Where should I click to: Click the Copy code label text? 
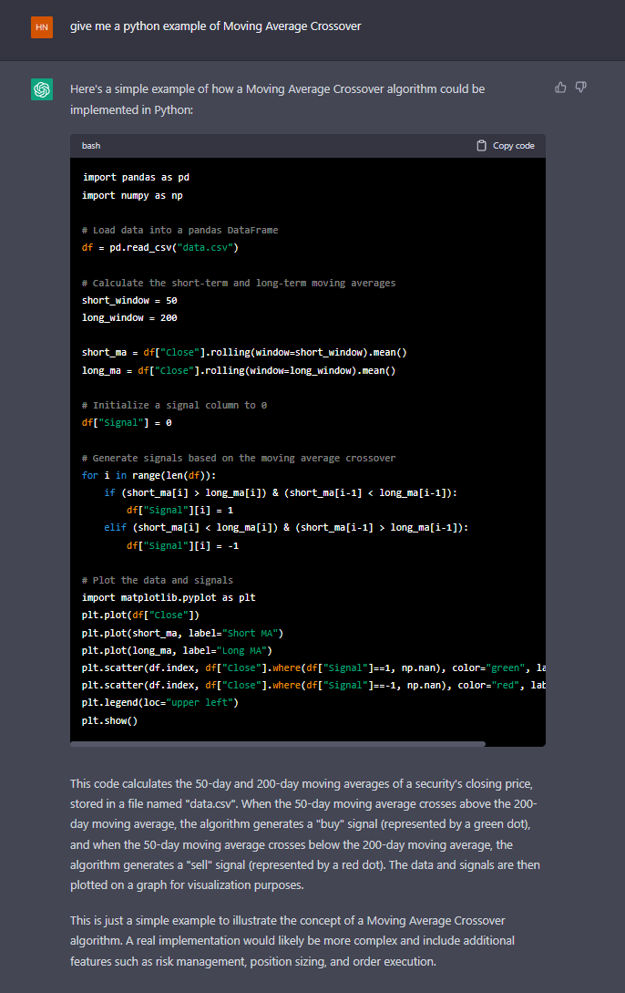pos(514,146)
